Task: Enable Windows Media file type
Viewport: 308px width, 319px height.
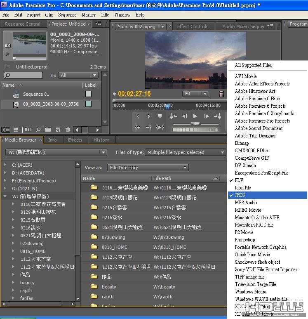Action: [251, 292]
